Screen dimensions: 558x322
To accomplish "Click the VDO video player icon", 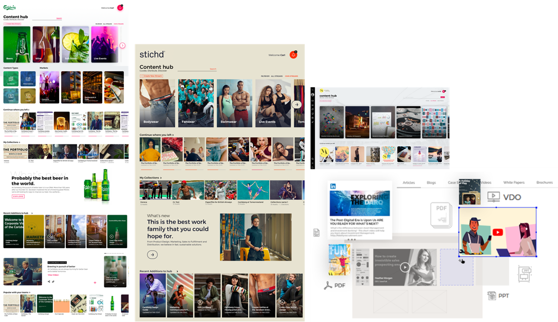I will 493,196.
